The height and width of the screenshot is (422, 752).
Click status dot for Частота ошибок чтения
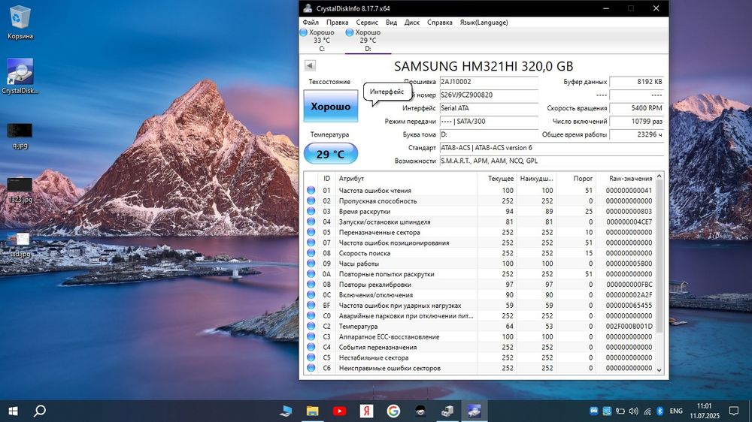click(x=311, y=190)
